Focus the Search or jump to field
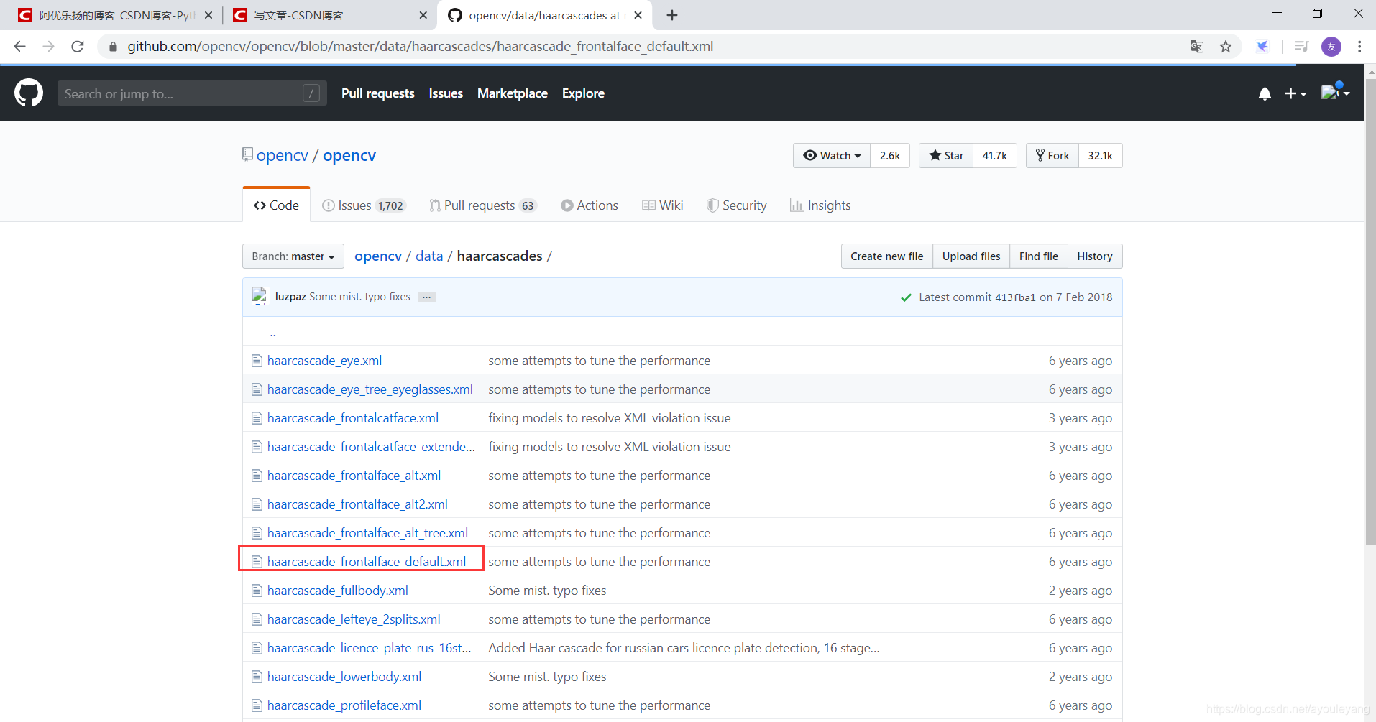Viewport: 1376px width, 722px height. click(x=192, y=93)
